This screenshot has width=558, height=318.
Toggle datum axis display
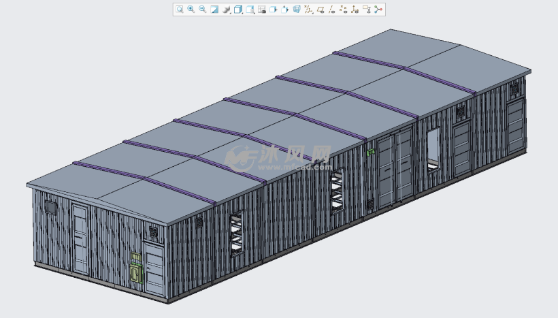click(332, 10)
